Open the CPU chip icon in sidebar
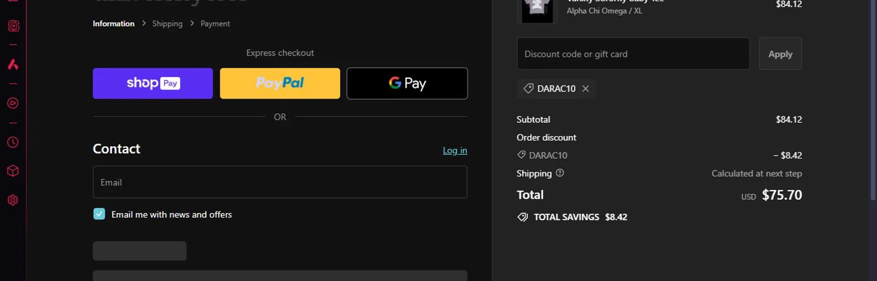Viewport: 877px width, 281px height. point(13,26)
